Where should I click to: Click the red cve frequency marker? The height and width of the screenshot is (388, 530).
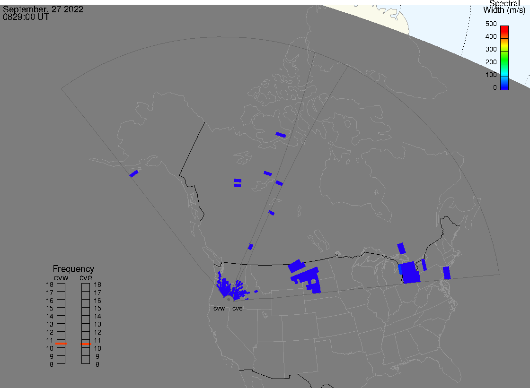tap(86, 344)
